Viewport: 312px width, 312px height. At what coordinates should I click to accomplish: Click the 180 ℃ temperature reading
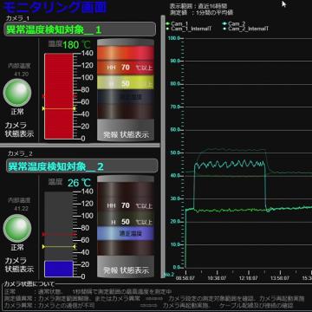[x=77, y=45]
